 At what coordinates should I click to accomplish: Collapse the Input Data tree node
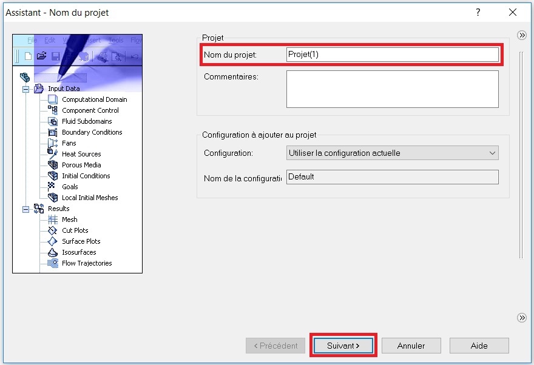pyautogui.click(x=25, y=90)
